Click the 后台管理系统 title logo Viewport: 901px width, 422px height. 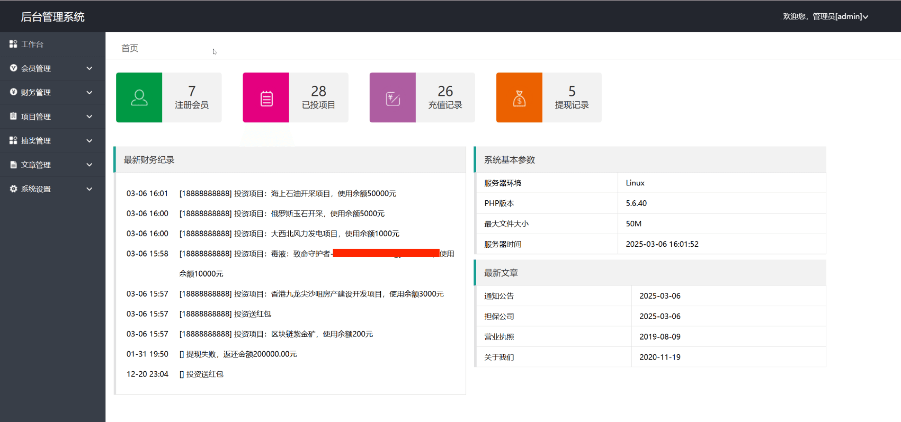point(52,17)
